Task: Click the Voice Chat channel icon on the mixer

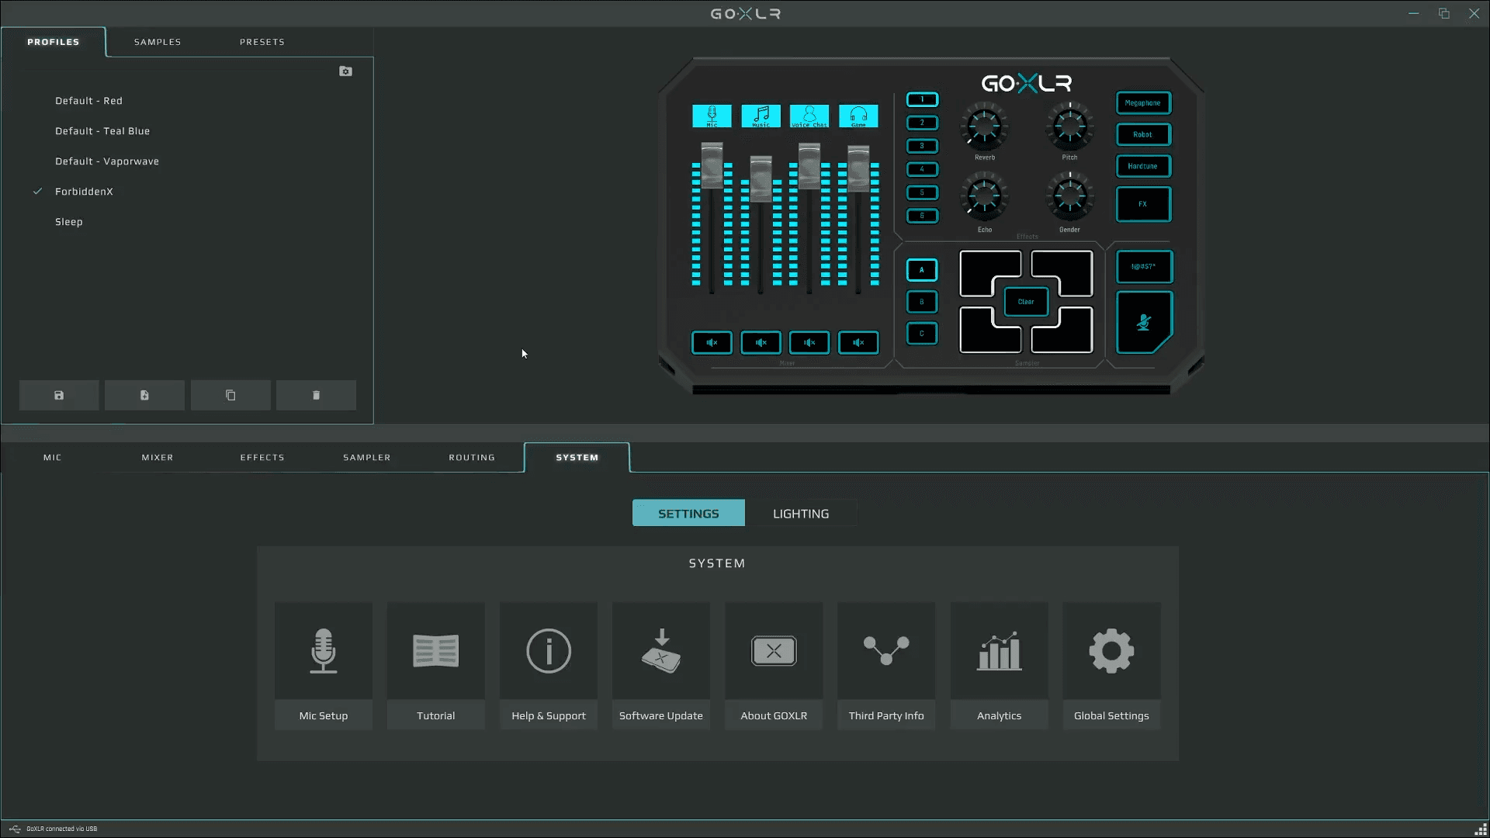Action: point(809,116)
